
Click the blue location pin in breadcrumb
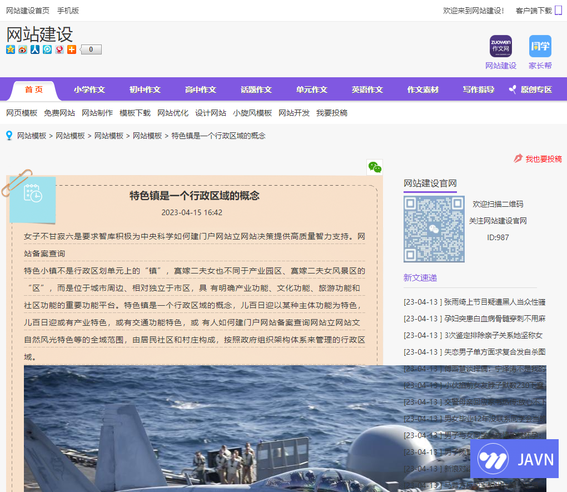9,136
